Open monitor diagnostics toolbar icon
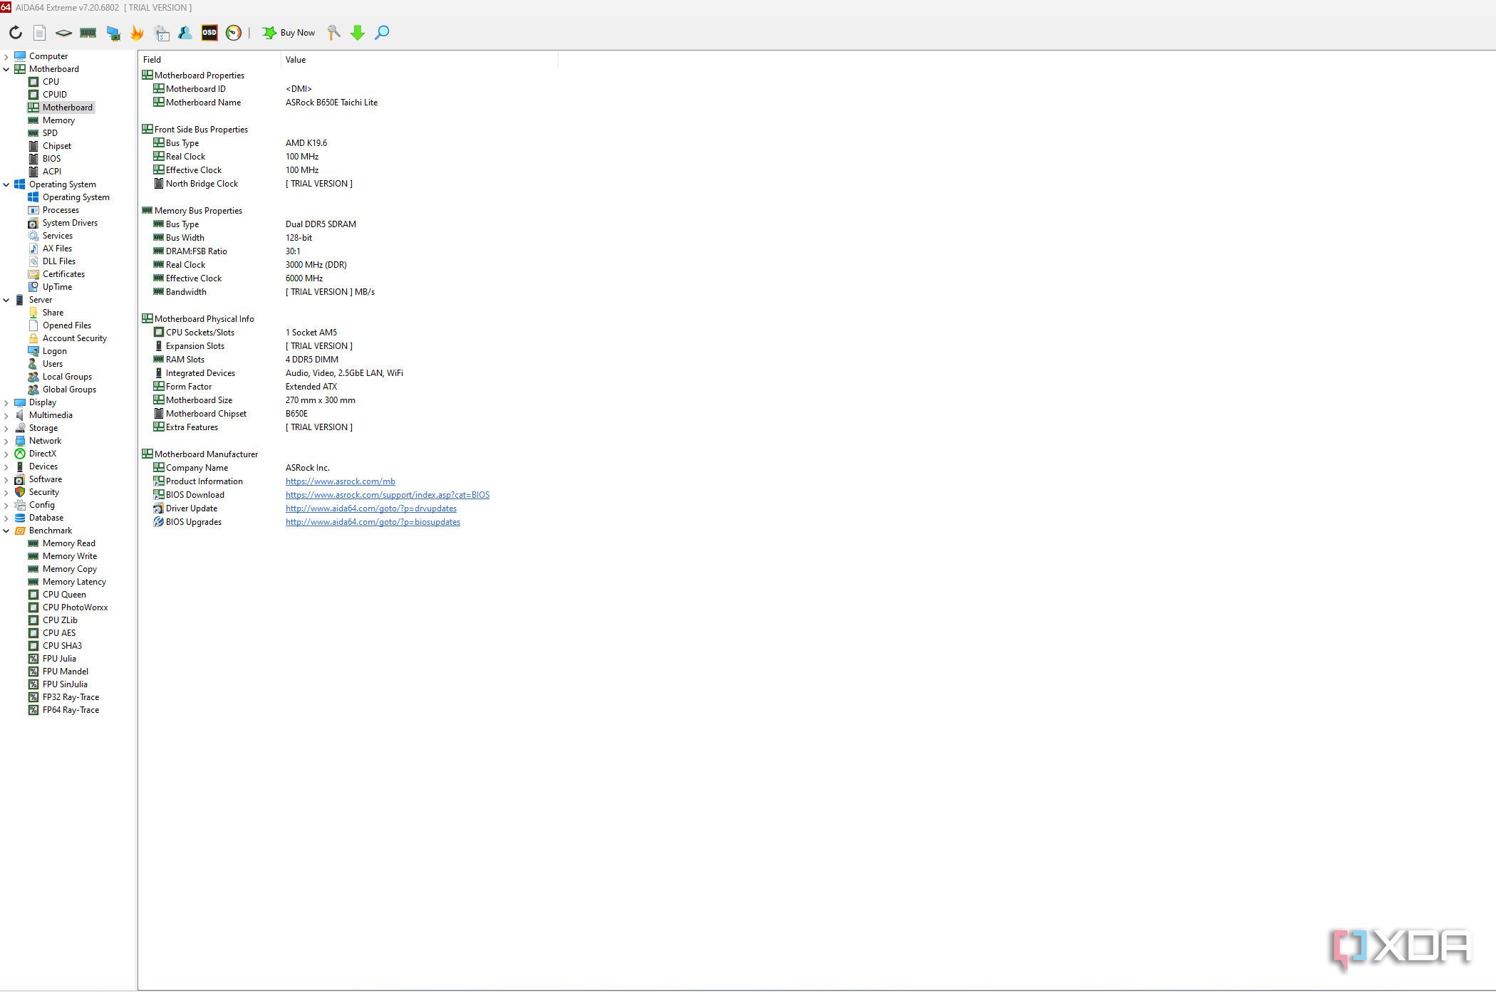 pos(113,33)
